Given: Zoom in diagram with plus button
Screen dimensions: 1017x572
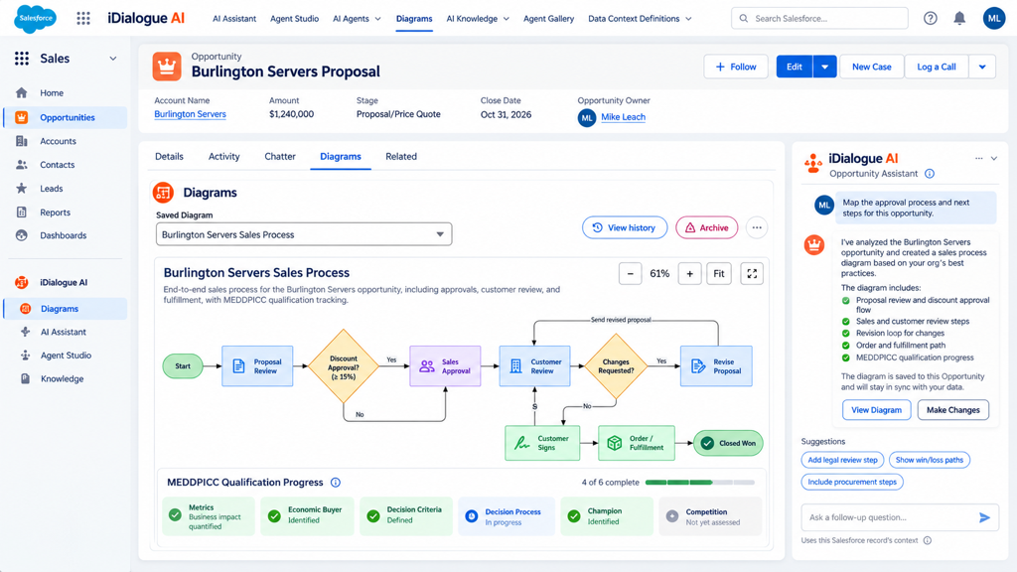Looking at the screenshot, I should [689, 274].
